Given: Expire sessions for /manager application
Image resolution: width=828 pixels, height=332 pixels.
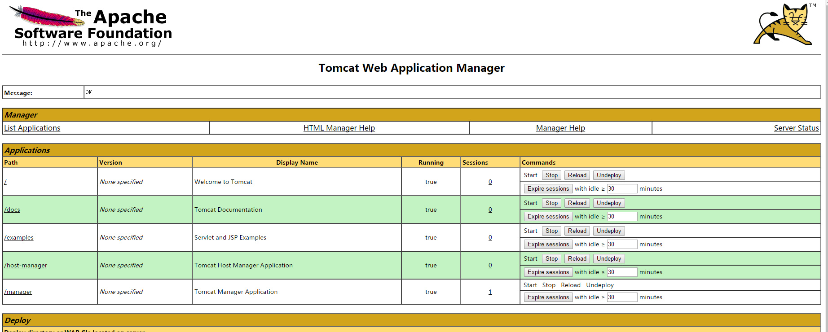Looking at the screenshot, I should (548, 297).
